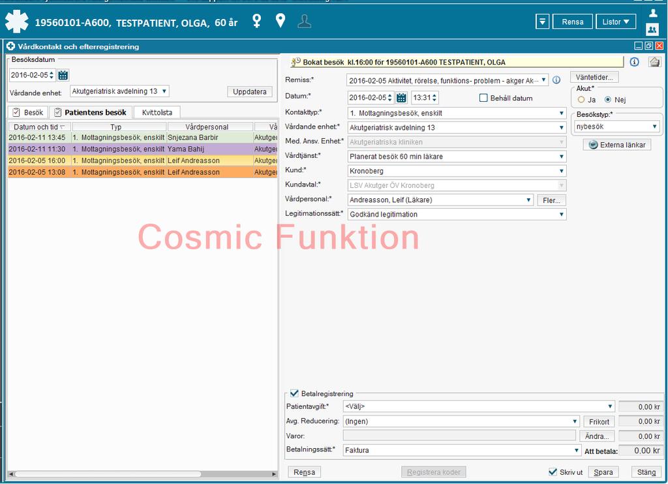Select visit row 2016-02-05 13:08 Leif Andreasson
Viewport: 668px width, 484px height.
(143, 172)
